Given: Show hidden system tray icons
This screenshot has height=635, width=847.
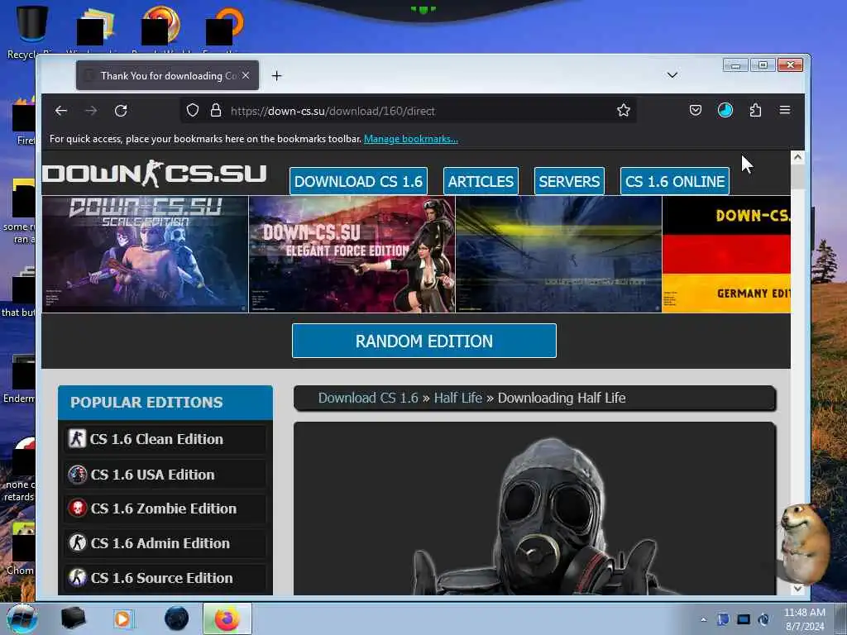Looking at the screenshot, I should coord(703,620).
